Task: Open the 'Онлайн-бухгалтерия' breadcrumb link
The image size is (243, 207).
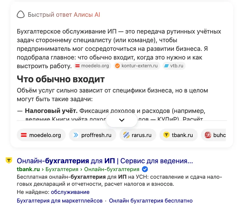Action: tap(111, 169)
